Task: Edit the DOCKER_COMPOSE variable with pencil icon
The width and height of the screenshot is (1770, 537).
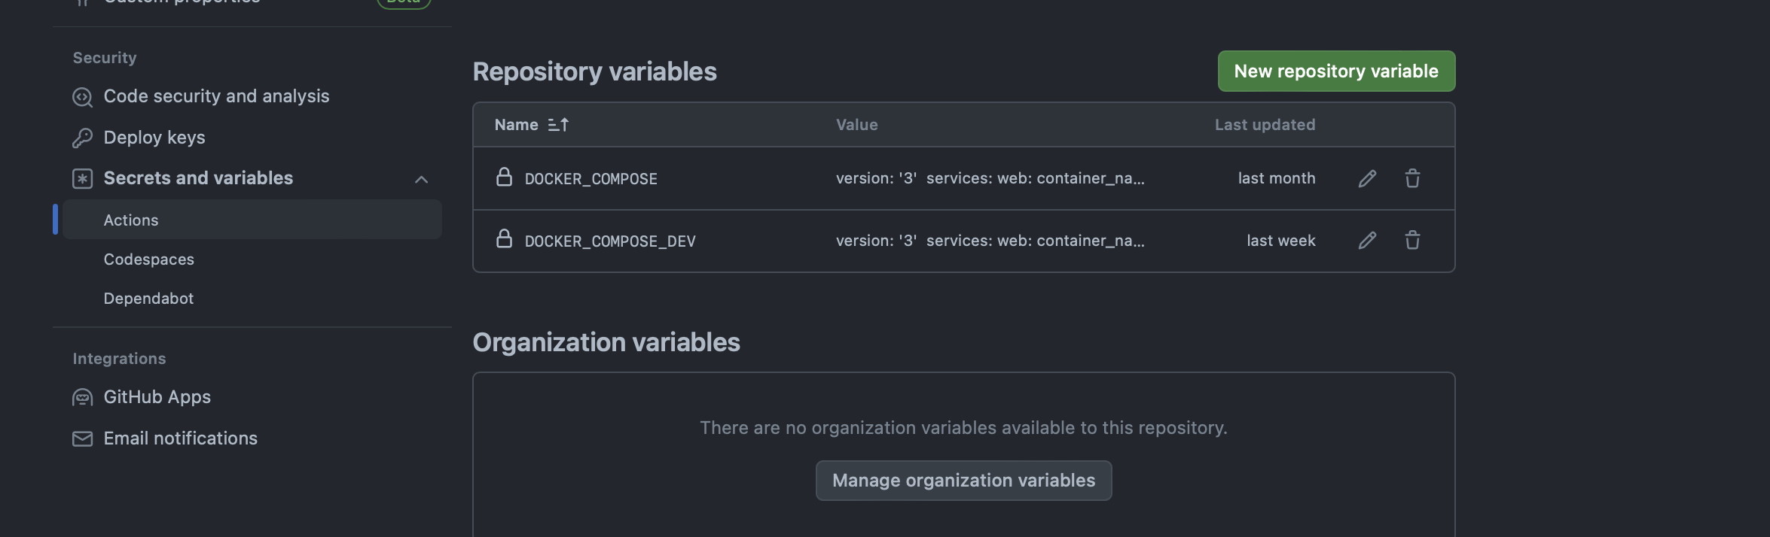Action: (1367, 178)
